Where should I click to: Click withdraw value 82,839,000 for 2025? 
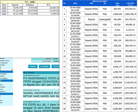pos(33,11)
